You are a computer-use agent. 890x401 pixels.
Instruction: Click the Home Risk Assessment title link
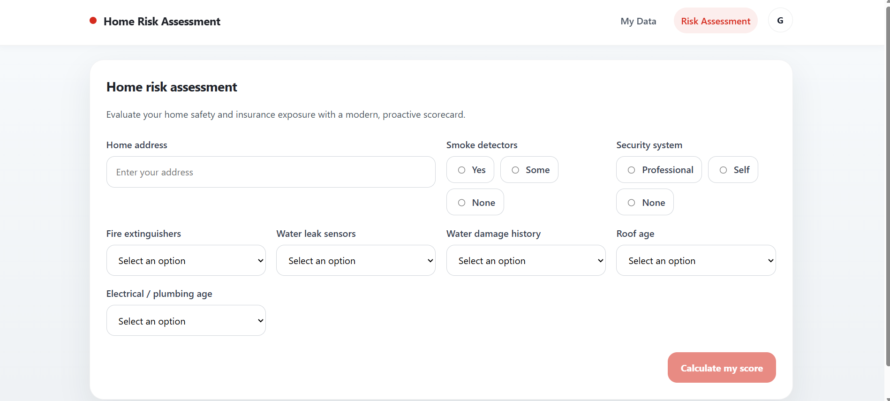click(x=162, y=22)
